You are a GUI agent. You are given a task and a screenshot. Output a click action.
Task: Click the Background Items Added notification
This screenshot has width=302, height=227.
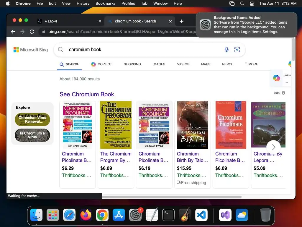[x=246, y=25]
